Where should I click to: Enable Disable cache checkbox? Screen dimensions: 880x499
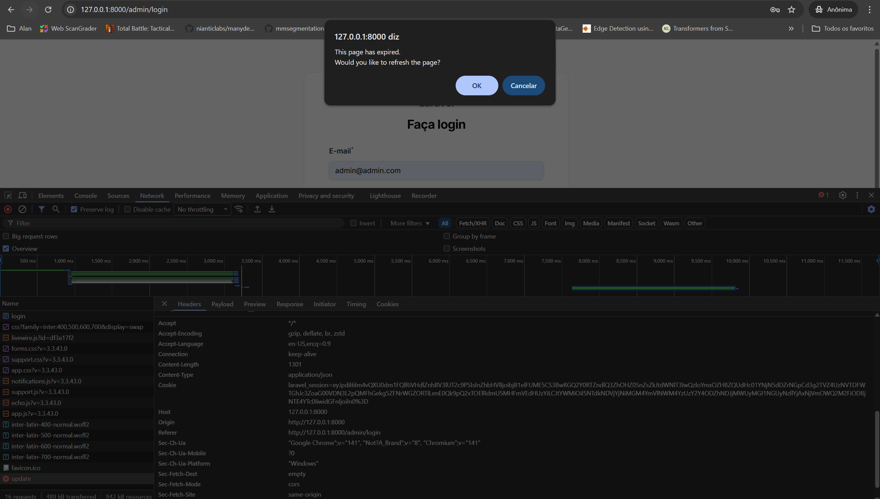(127, 209)
